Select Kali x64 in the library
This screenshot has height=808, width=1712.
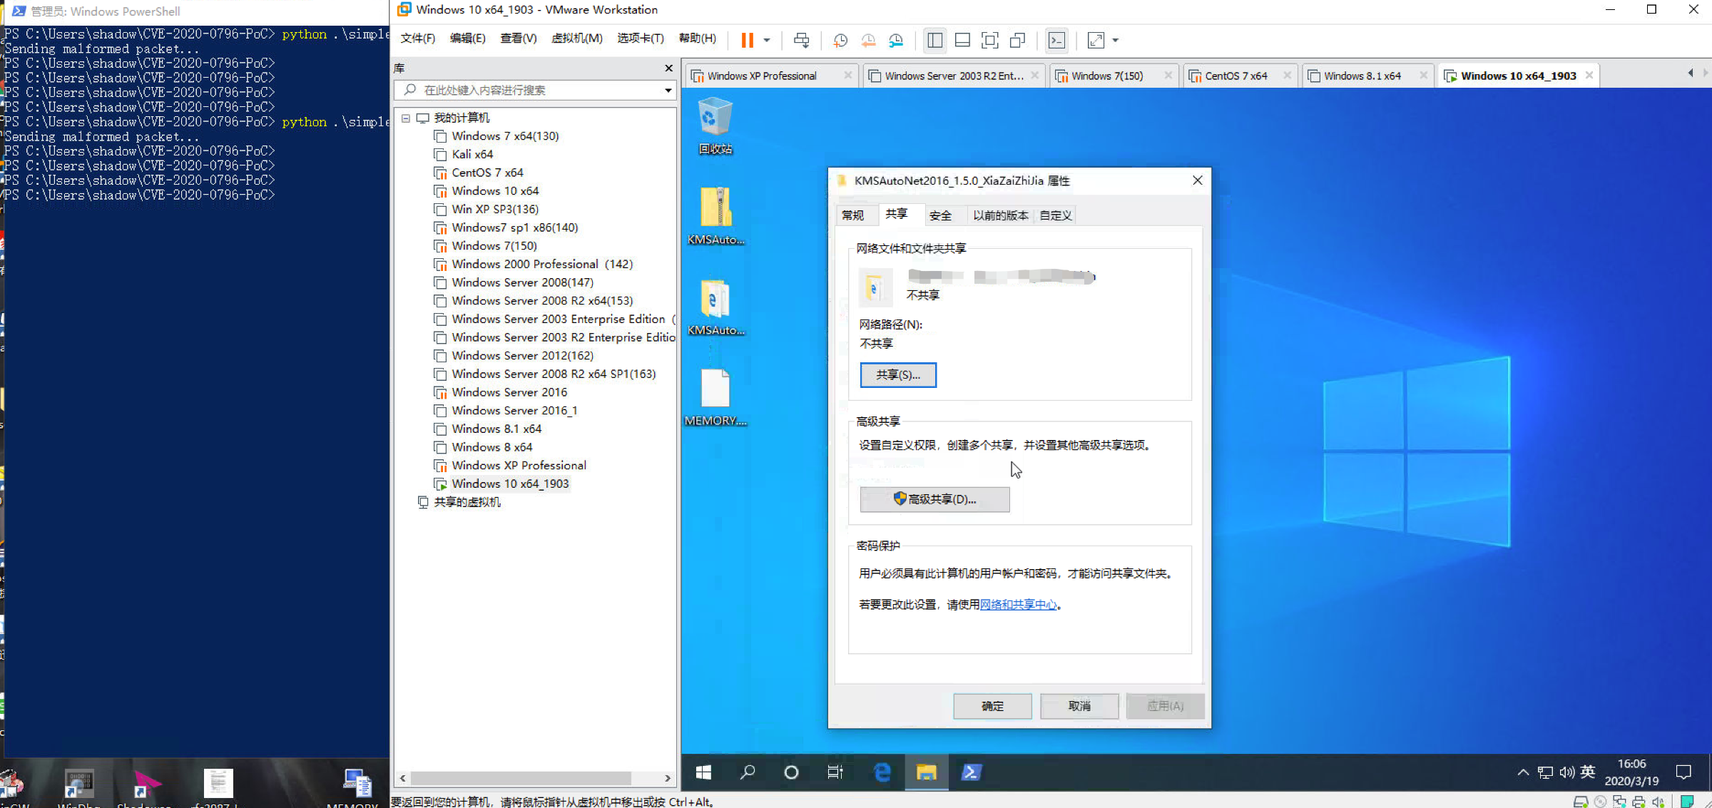pos(472,154)
